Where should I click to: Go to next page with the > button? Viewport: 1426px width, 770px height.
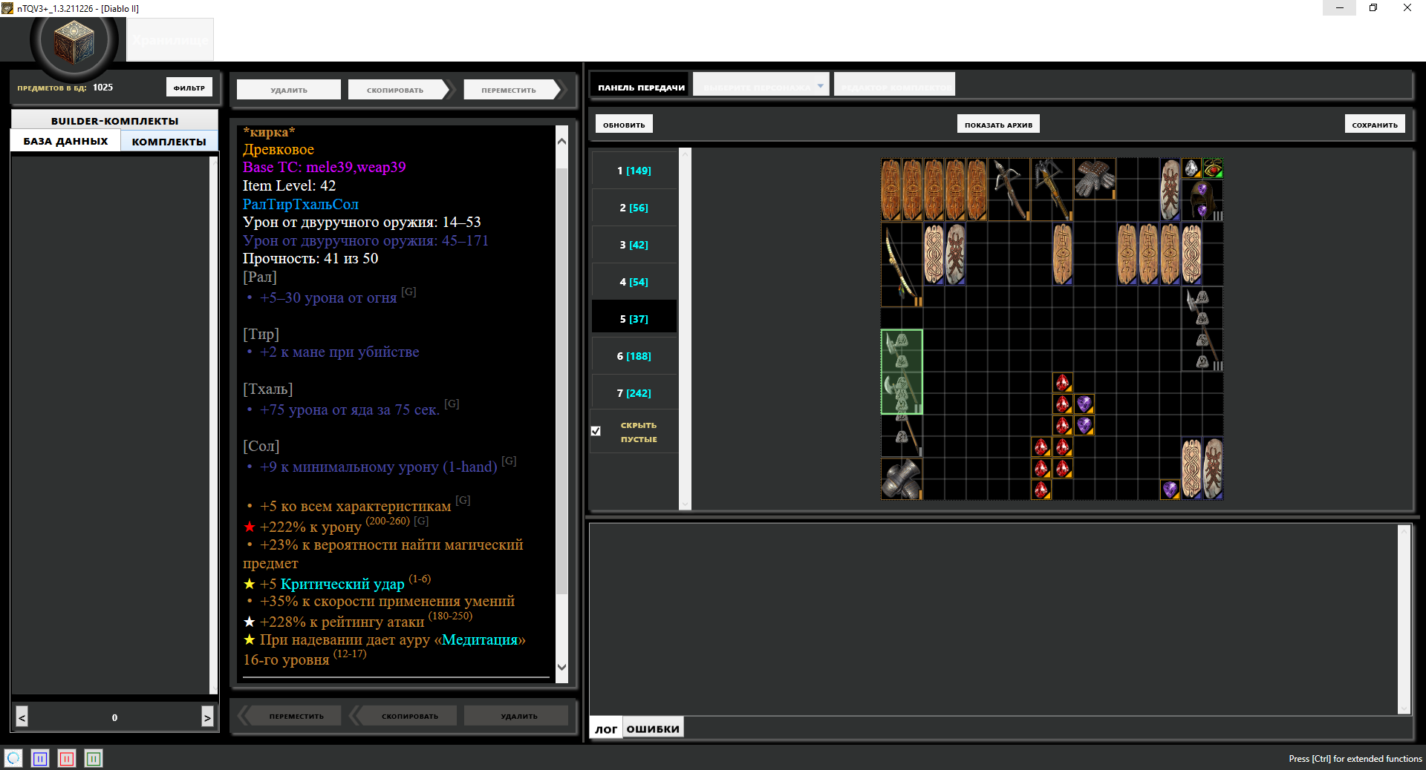(207, 717)
